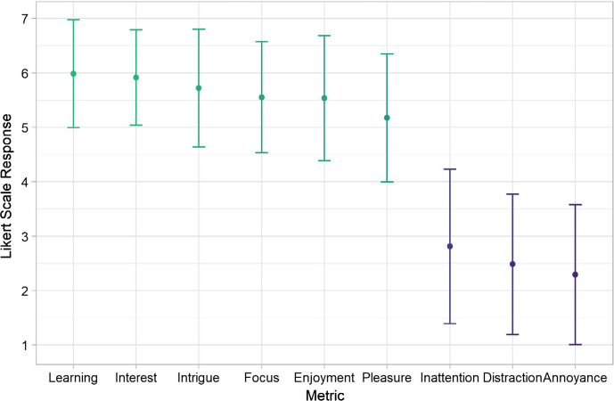614x401 pixels.
Task: Click the top cap of Inattention error bar
Action: click(450, 169)
